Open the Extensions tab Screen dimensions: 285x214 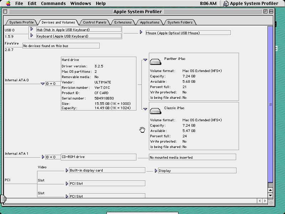coord(123,22)
